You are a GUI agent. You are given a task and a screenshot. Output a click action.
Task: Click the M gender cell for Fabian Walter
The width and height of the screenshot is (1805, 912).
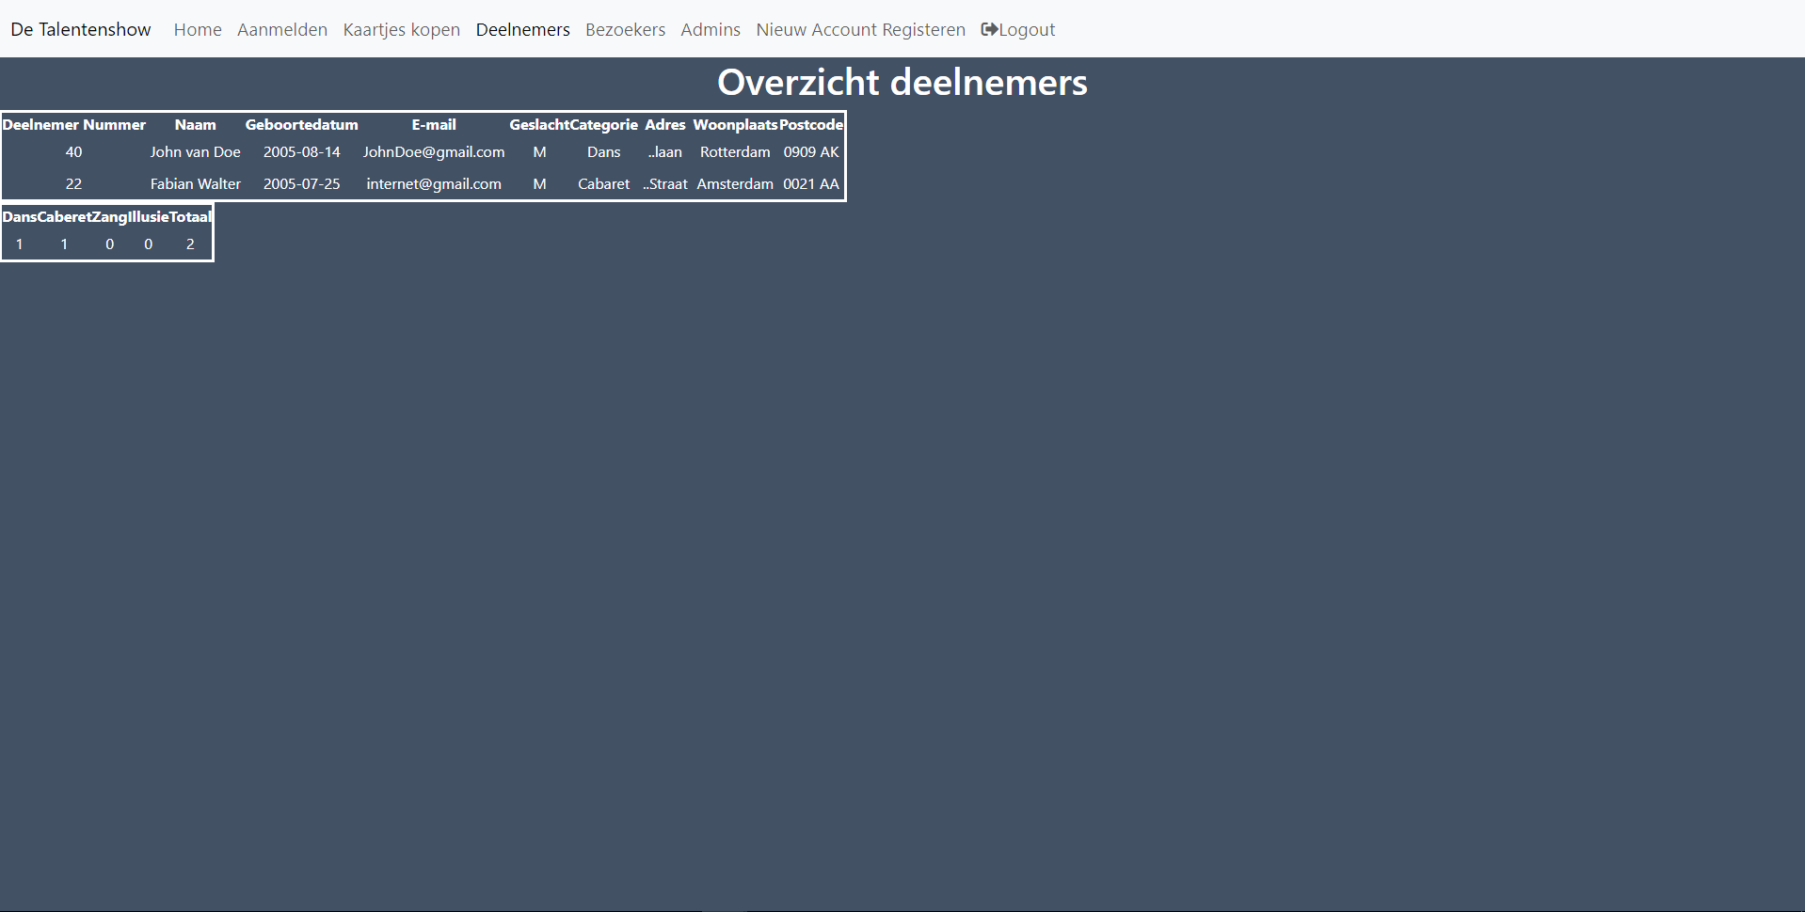point(539,184)
